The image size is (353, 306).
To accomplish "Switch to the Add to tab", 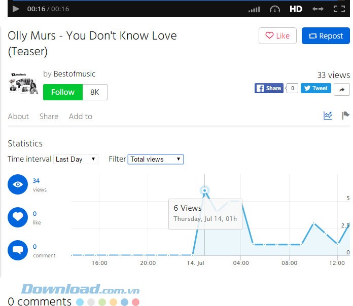I will [x=80, y=117].
